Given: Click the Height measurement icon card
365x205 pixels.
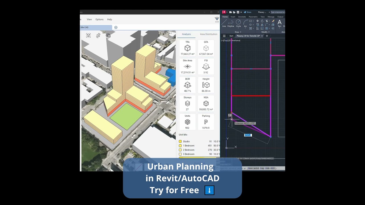Looking at the screenshot, I should 206,85.
